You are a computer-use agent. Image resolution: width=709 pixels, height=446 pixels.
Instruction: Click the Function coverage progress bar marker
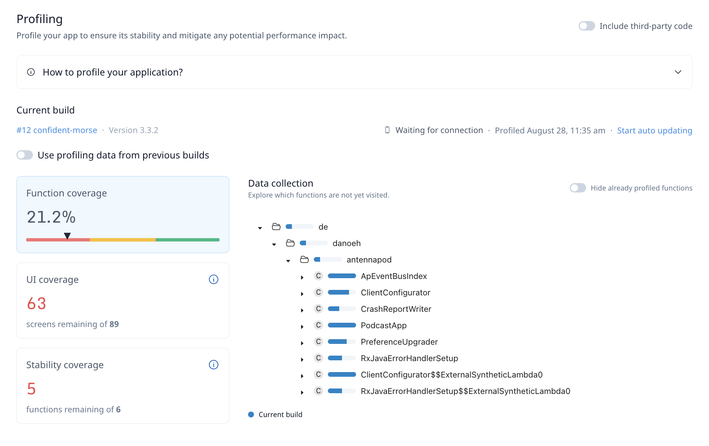click(67, 236)
